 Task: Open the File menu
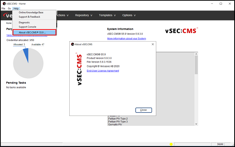3,9
